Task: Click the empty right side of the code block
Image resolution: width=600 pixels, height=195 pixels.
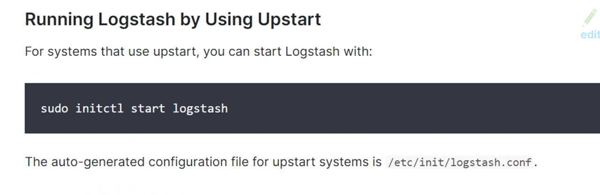Action: click(x=412, y=108)
